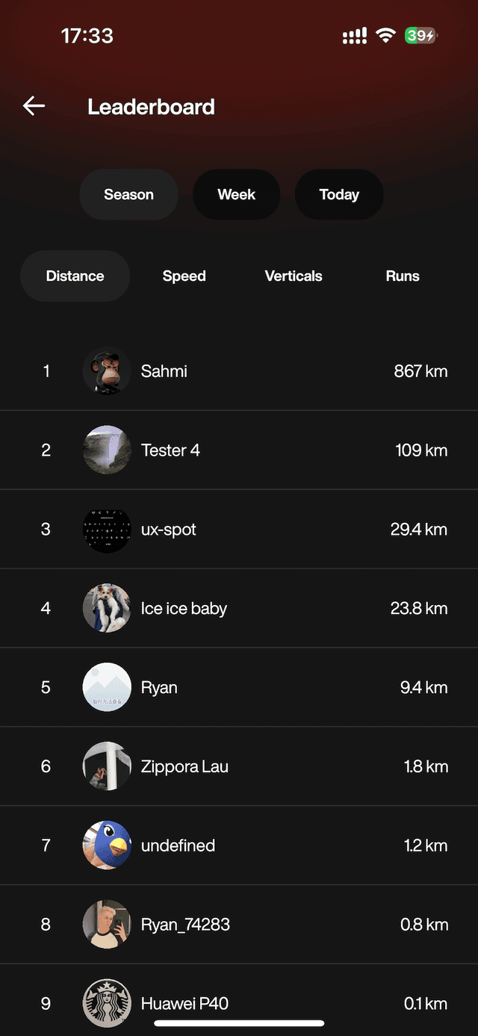Tap Ryan's mountain avatar

click(x=107, y=687)
